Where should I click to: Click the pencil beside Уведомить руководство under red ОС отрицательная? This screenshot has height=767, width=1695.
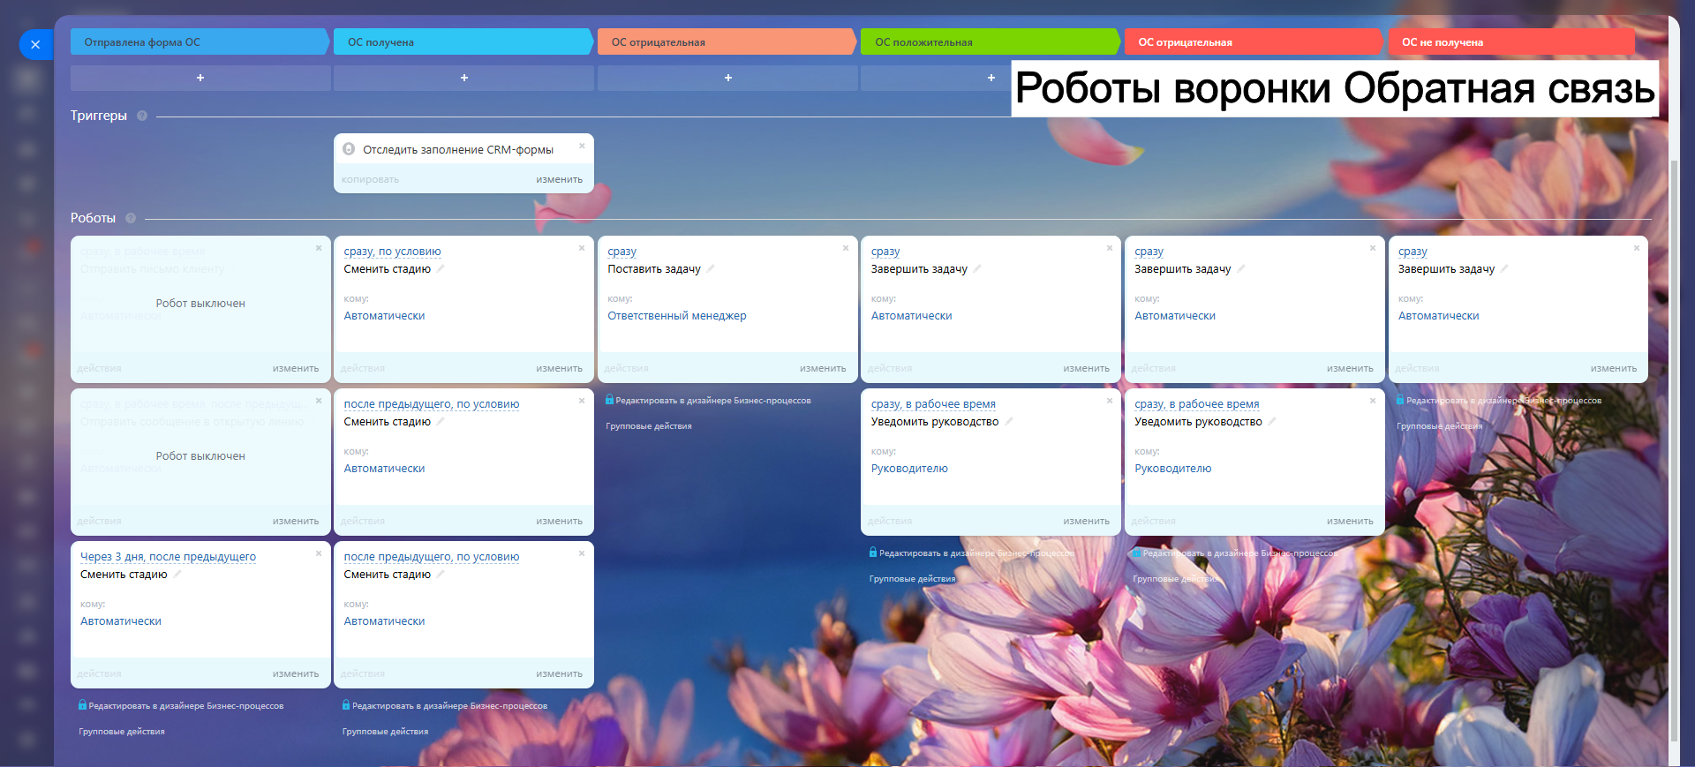(1272, 421)
